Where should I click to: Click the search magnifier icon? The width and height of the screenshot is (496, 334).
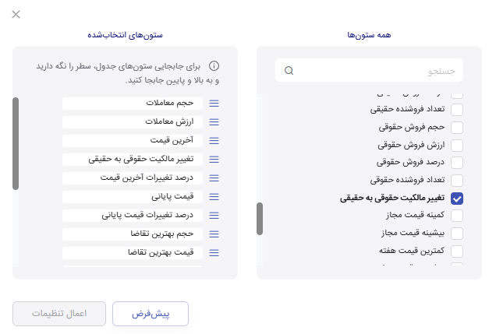[x=289, y=71]
